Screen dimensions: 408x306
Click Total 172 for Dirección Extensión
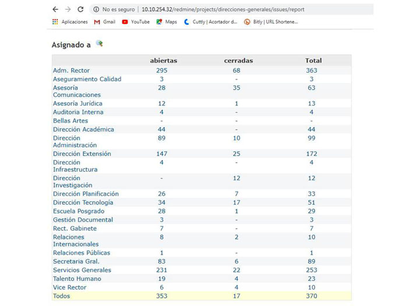311,154
